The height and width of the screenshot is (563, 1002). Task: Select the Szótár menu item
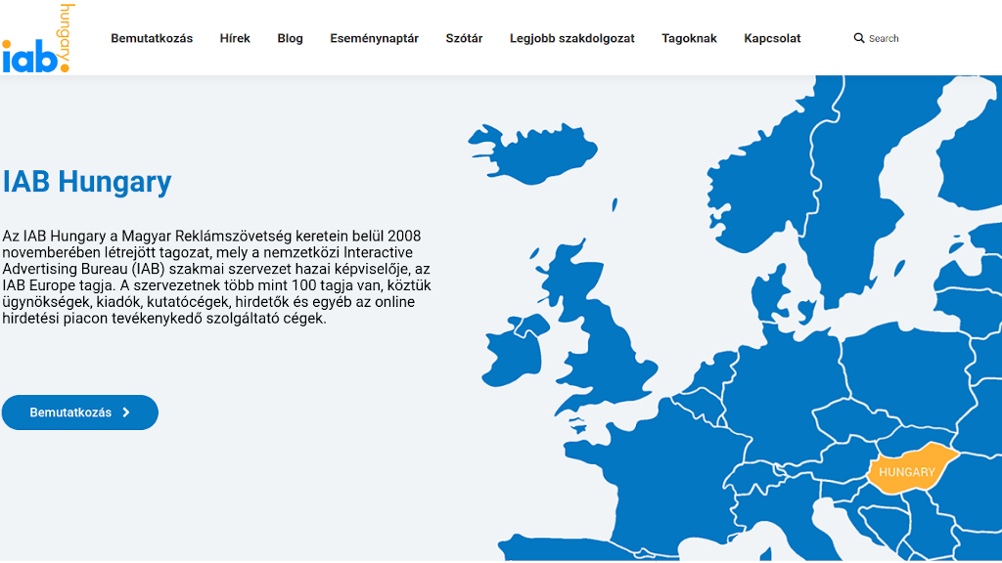(x=464, y=38)
